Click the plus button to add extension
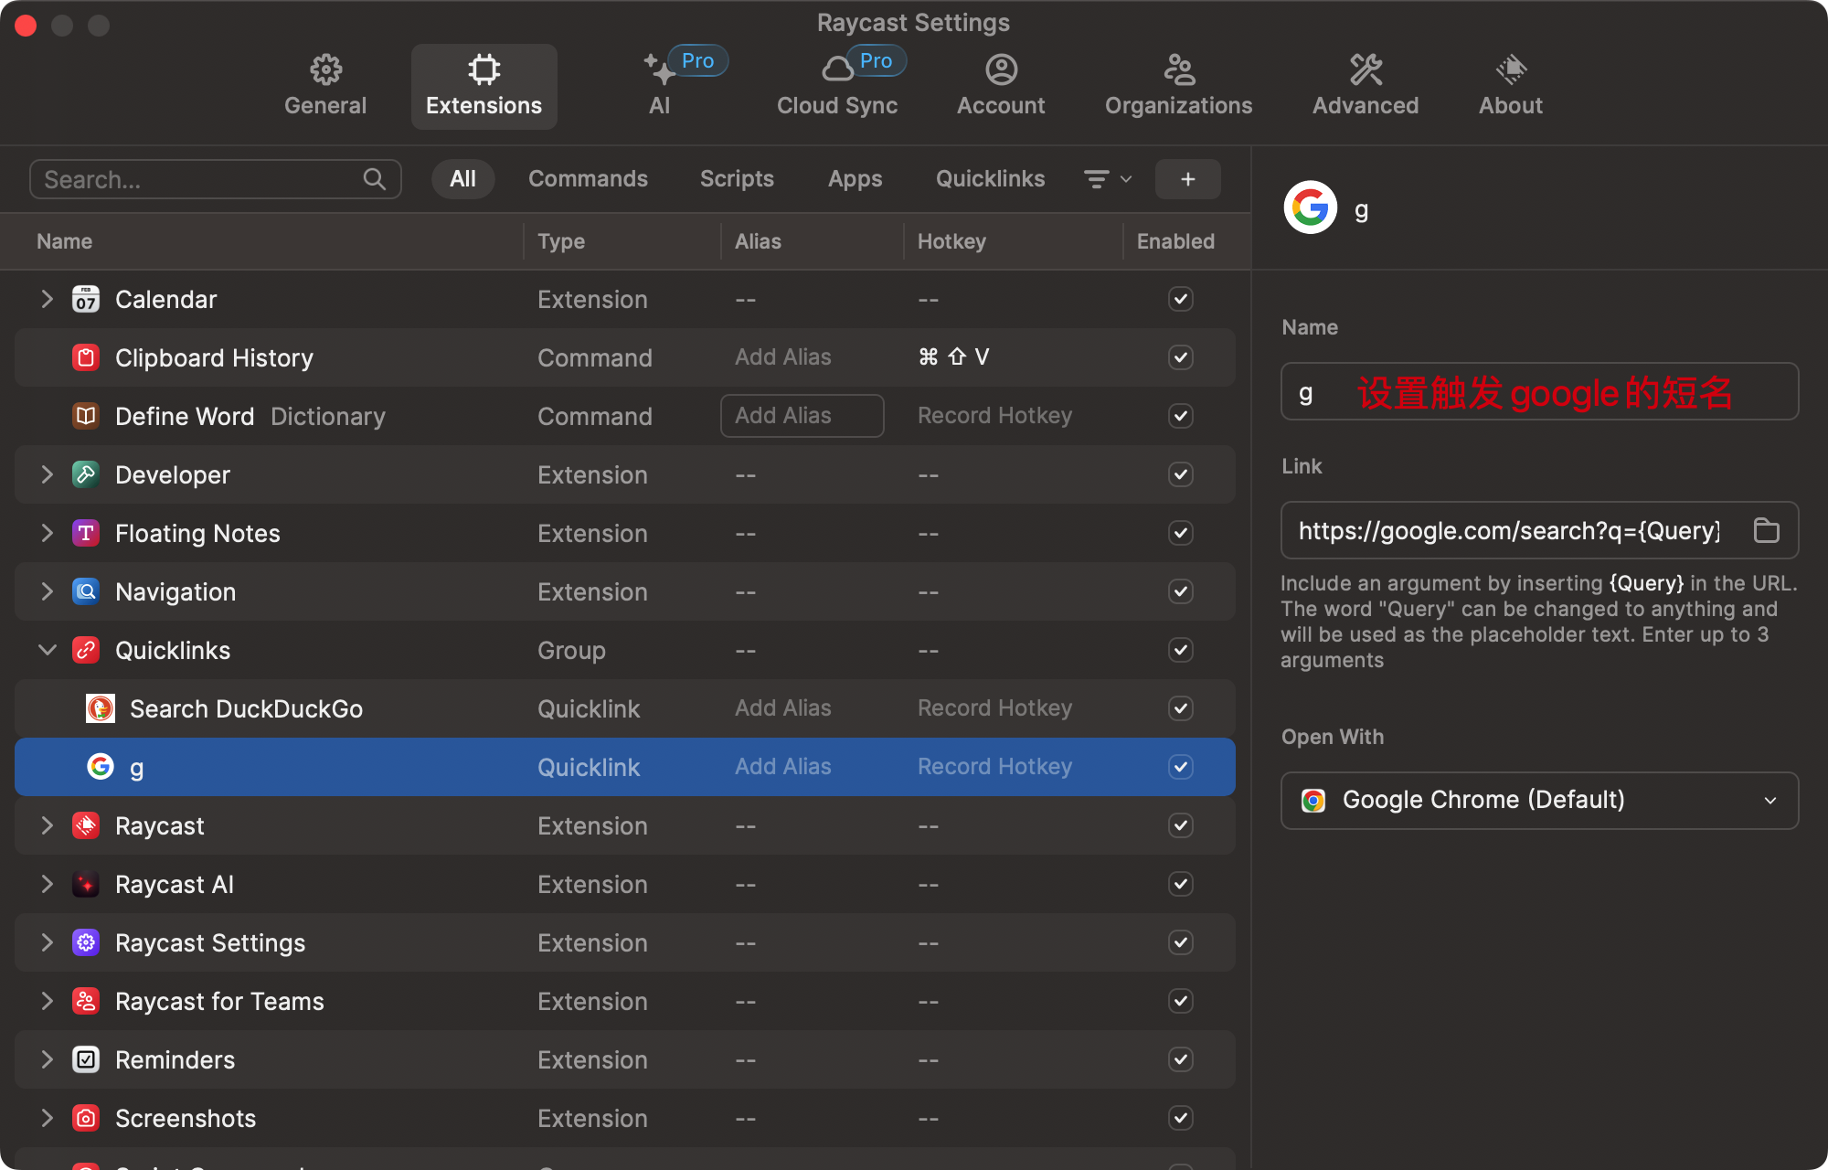 [x=1187, y=179]
